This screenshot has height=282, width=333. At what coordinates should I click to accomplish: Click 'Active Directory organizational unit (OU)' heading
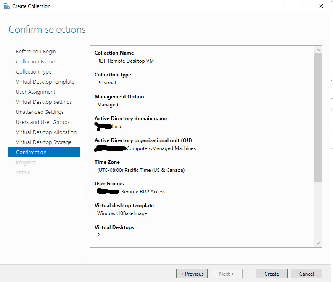tap(143, 140)
